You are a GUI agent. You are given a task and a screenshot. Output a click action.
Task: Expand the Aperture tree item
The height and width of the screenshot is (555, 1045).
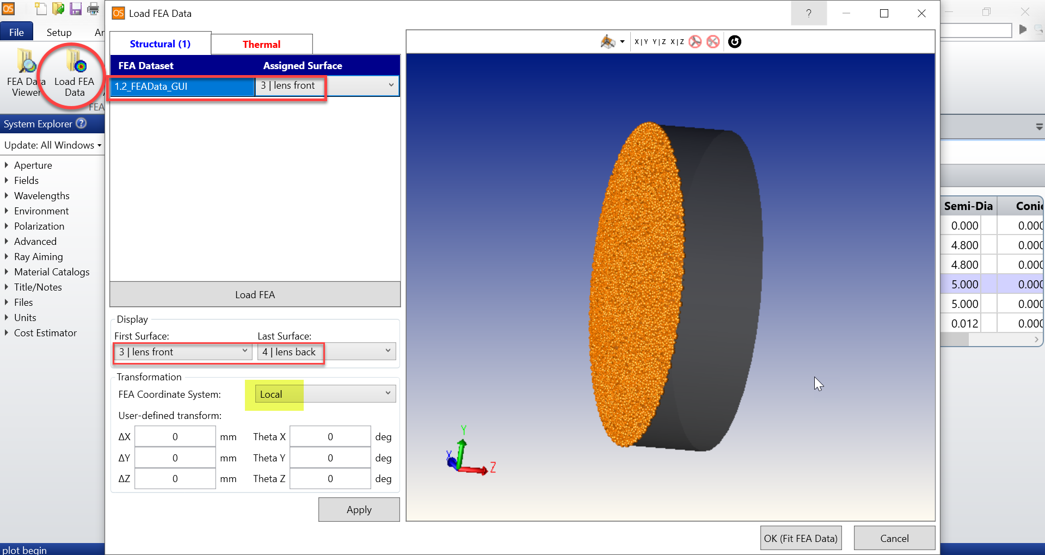[x=7, y=165]
